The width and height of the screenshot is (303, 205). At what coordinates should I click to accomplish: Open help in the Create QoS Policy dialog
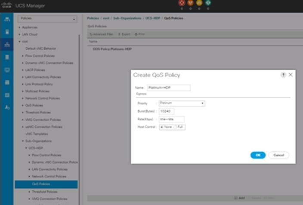click(x=283, y=75)
